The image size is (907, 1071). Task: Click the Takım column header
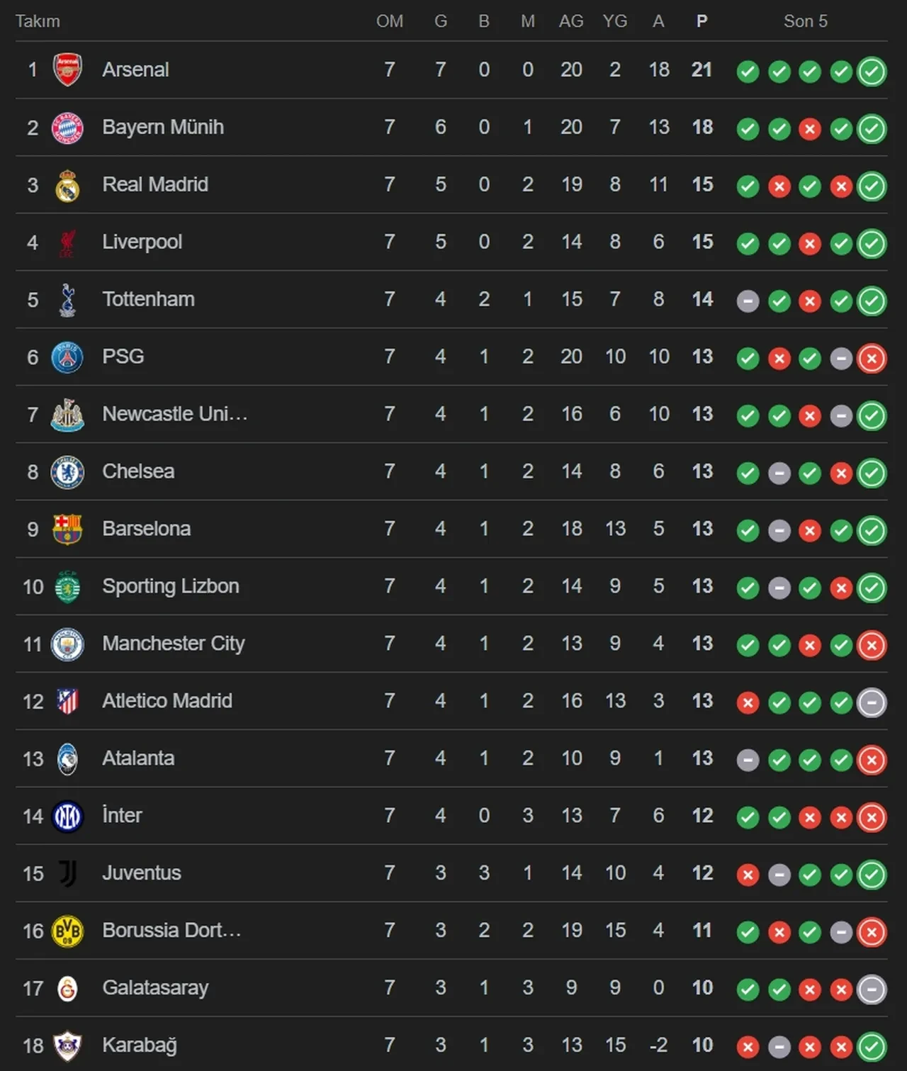click(x=38, y=21)
